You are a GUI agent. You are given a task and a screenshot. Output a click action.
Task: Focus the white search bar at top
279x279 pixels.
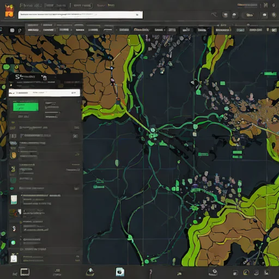(x=81, y=15)
